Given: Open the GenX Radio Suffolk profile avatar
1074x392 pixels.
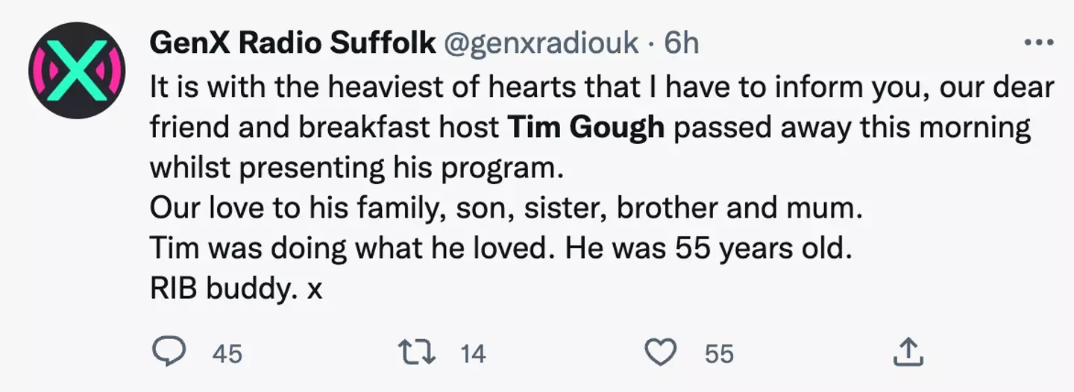Looking at the screenshot, I should click(77, 71).
